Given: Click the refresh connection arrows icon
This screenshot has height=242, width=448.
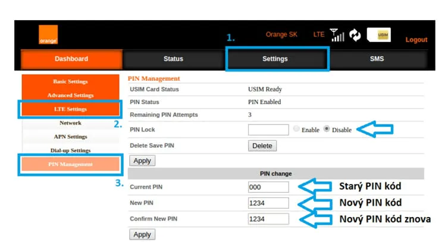Looking at the screenshot, I should coord(355,35).
